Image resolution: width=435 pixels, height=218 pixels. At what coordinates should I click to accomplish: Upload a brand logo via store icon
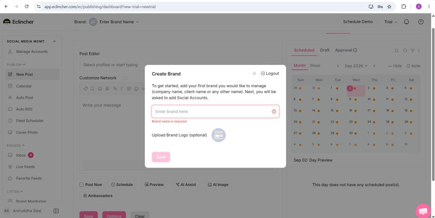[219, 135]
